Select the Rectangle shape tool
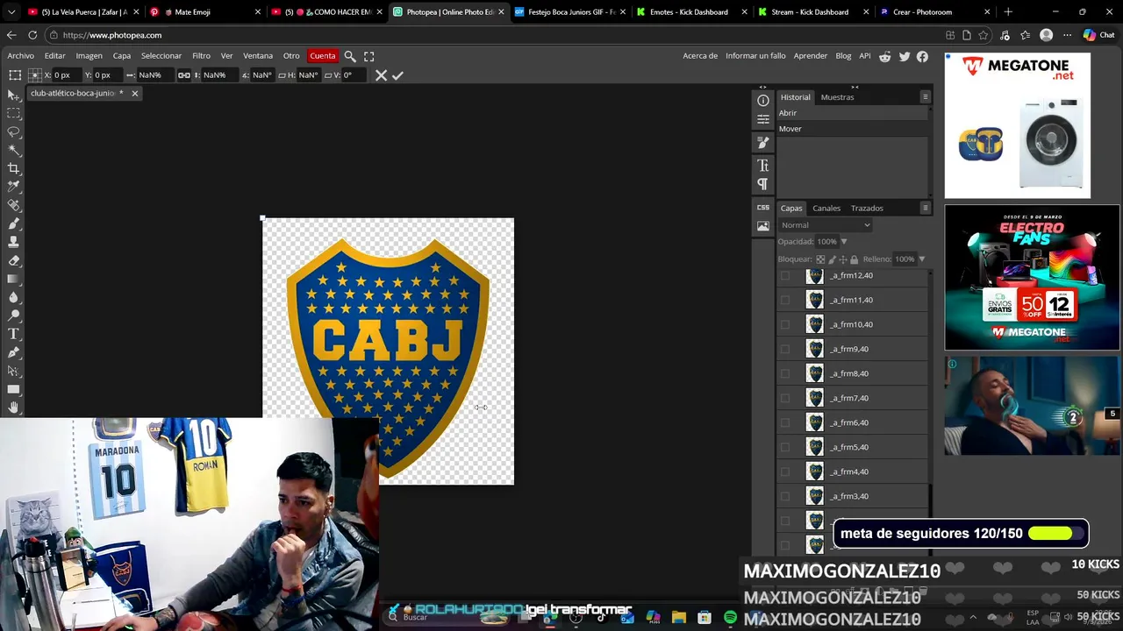This screenshot has height=631, width=1123. click(14, 389)
